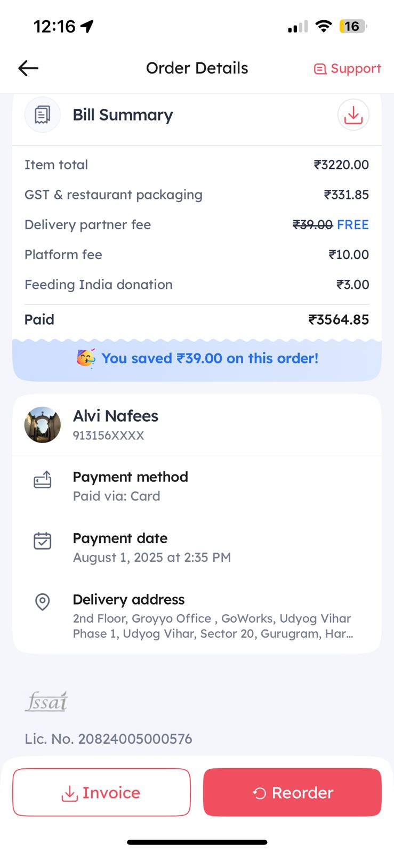Open Support chat
Image resolution: width=394 pixels, height=853 pixels.
[348, 69]
